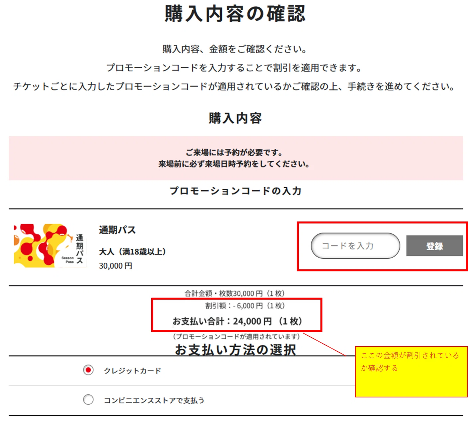
Task: Click the プロモーションコードが適用されています notice
Action: pyautogui.click(x=236, y=337)
